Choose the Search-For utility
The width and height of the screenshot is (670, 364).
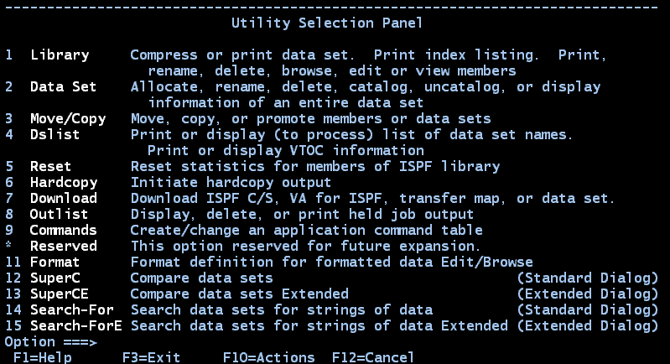72,309
